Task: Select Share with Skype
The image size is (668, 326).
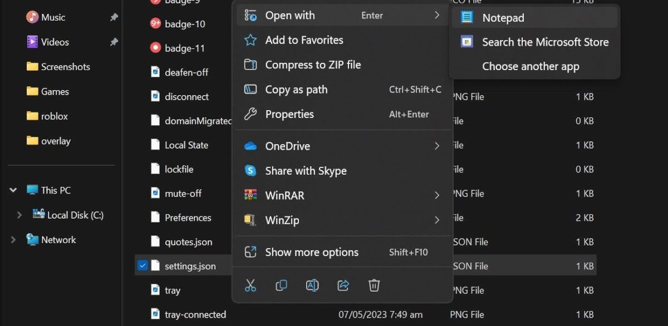Action: (342, 171)
